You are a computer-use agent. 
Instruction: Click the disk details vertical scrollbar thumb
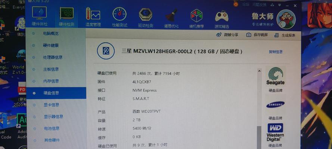pyautogui.click(x=259, y=137)
